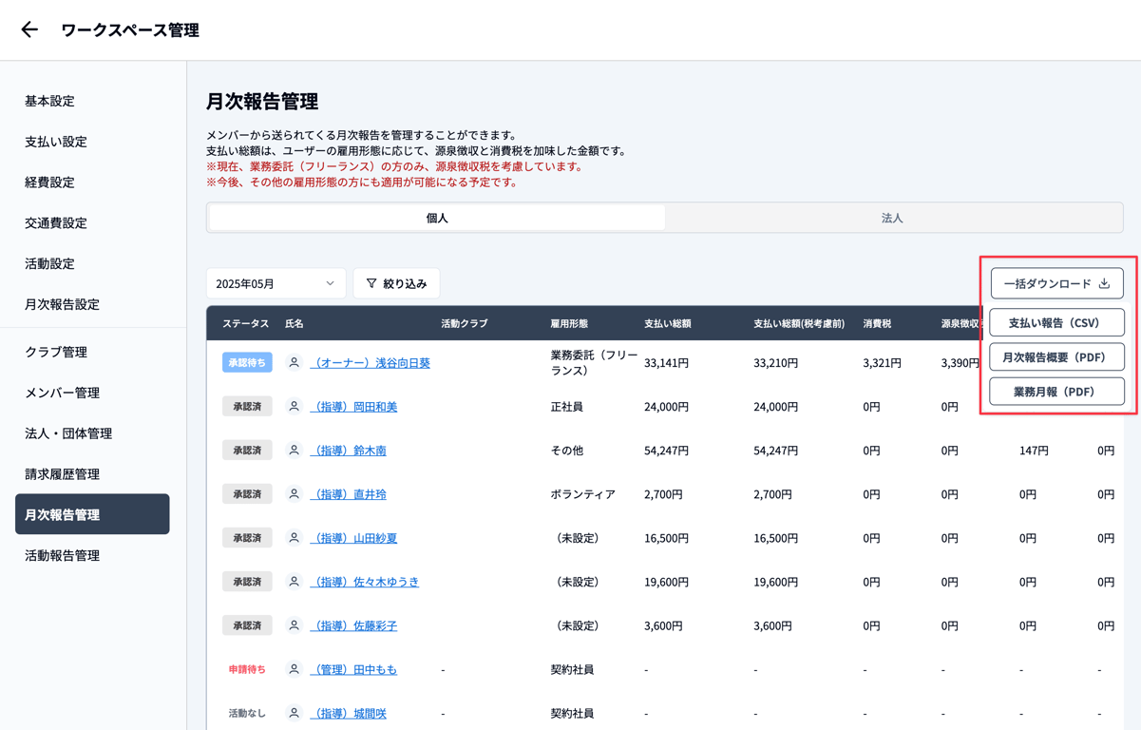Open メンバー管理 in the sidebar
The height and width of the screenshot is (730, 1141).
coord(62,393)
